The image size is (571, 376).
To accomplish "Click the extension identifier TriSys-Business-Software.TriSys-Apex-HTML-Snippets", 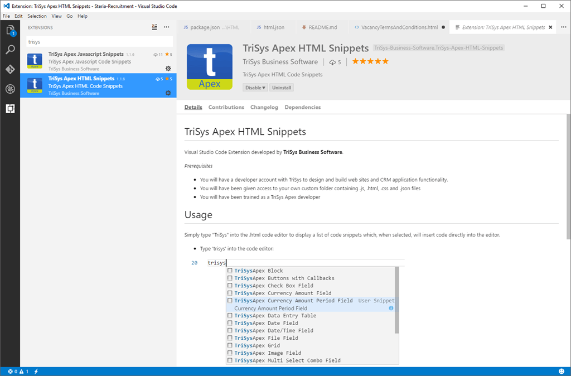I will [439, 48].
